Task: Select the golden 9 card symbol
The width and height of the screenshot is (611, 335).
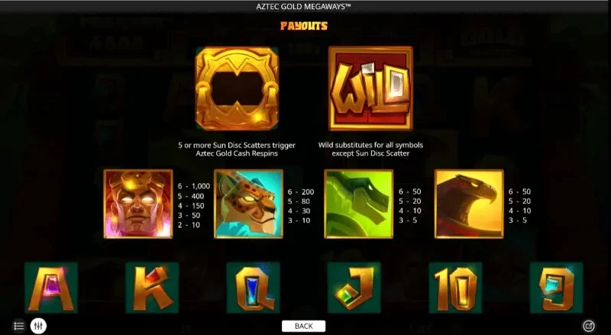Action: pos(557,288)
